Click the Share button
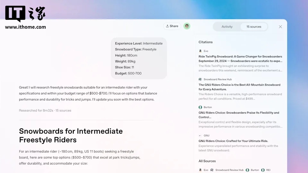The image size is (308, 173). (x=172, y=26)
